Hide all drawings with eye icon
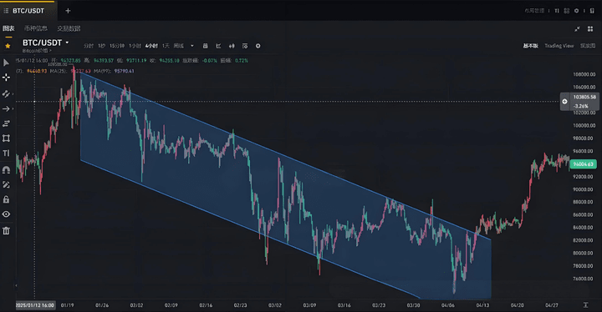The width and height of the screenshot is (602, 312). pyautogui.click(x=6, y=214)
